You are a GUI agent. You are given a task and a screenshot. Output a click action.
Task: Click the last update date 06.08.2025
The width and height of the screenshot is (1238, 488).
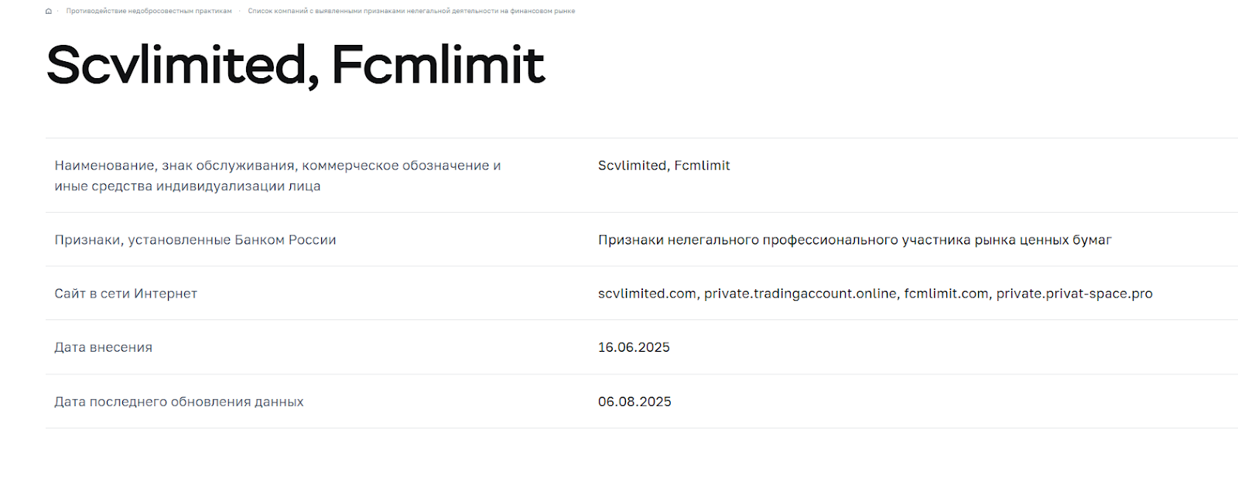coord(634,402)
